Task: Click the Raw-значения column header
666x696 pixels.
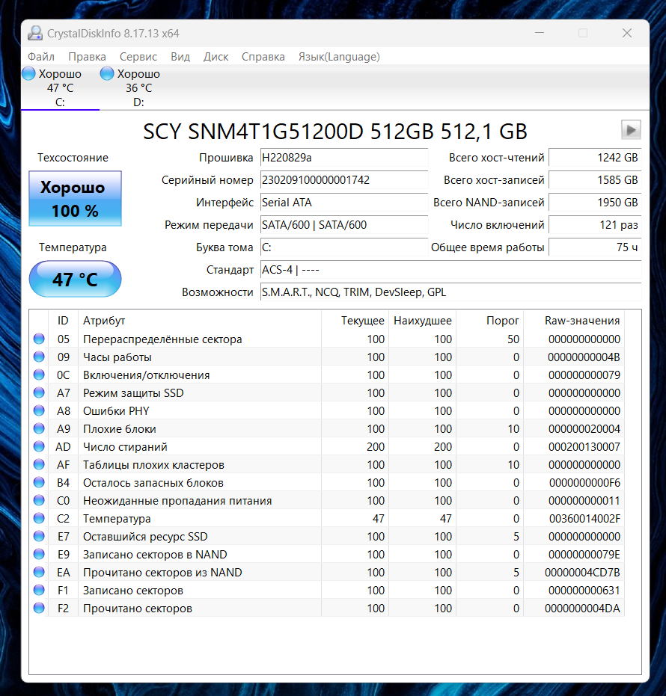Action: coord(582,321)
